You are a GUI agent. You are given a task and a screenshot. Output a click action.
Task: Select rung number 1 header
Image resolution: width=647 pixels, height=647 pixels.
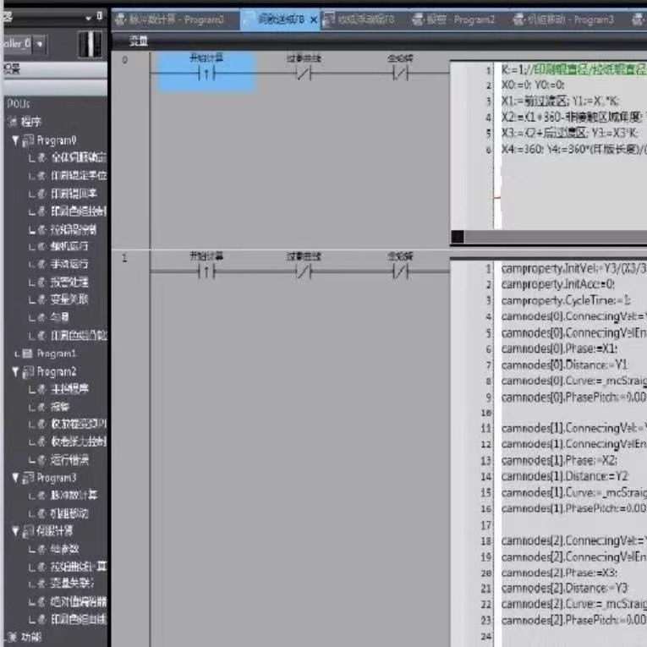point(124,258)
